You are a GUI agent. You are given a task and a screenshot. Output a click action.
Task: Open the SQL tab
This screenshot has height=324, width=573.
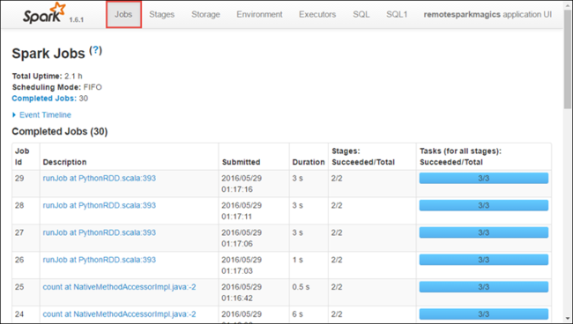coord(361,15)
